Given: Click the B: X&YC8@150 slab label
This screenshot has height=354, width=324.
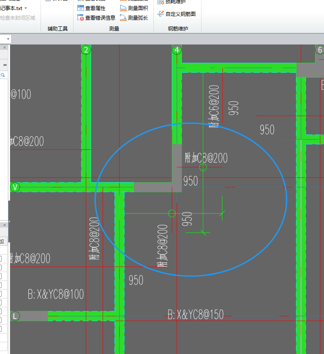Looking at the screenshot, I should click(x=196, y=314).
